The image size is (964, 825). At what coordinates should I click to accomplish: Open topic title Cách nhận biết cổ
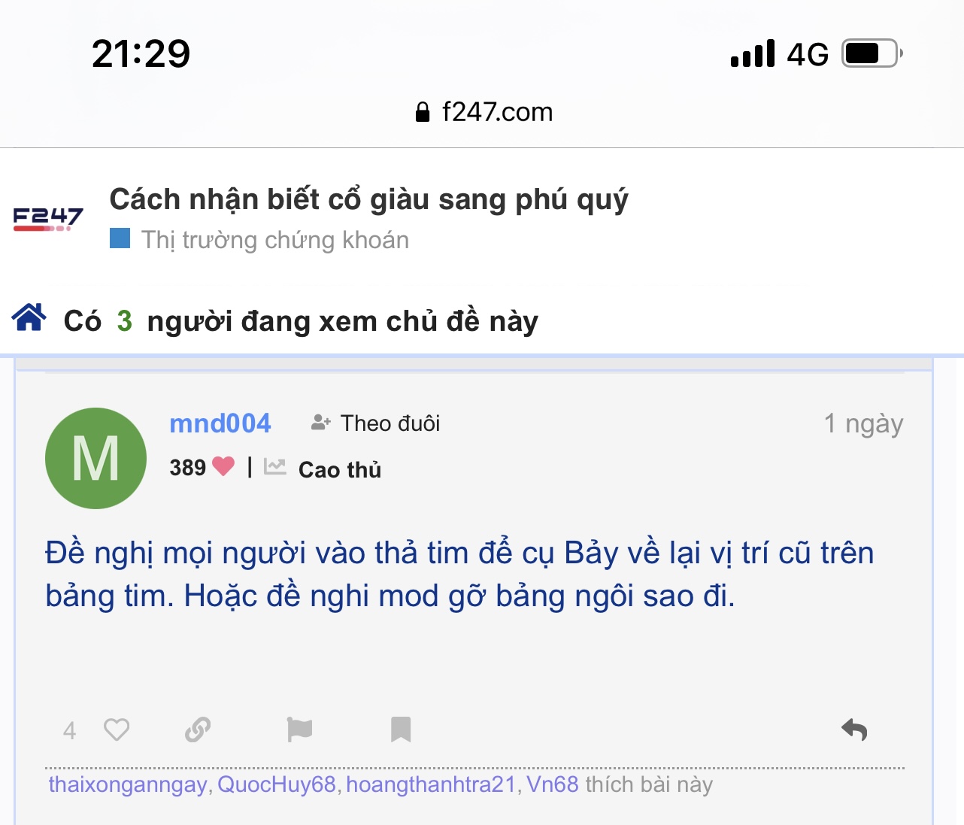(x=368, y=199)
